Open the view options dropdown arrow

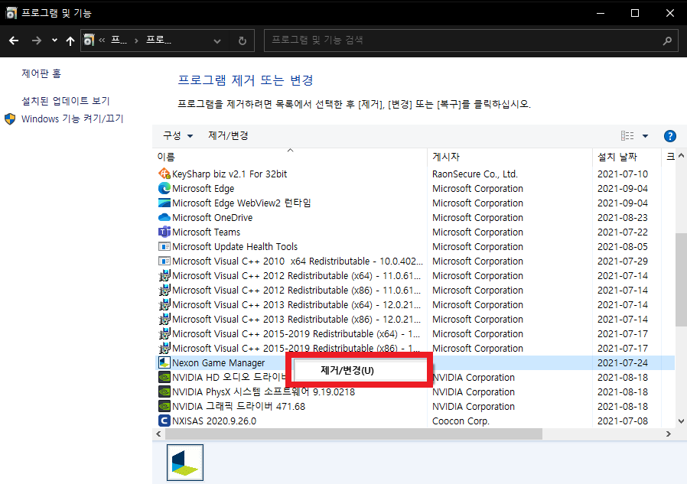tap(645, 136)
